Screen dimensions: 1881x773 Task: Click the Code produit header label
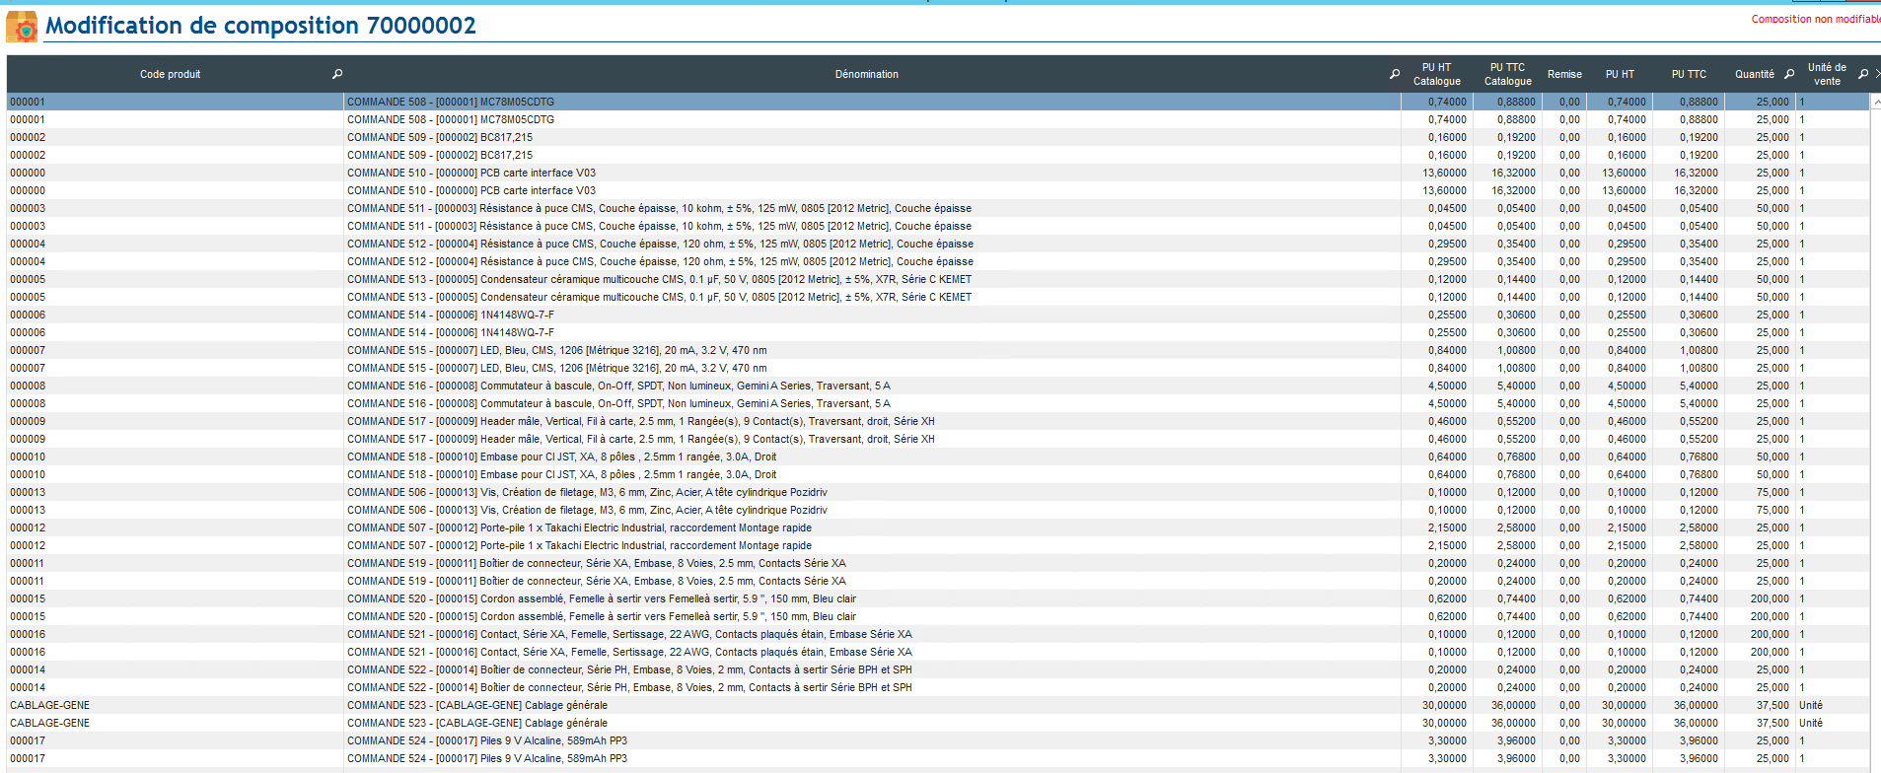(170, 74)
